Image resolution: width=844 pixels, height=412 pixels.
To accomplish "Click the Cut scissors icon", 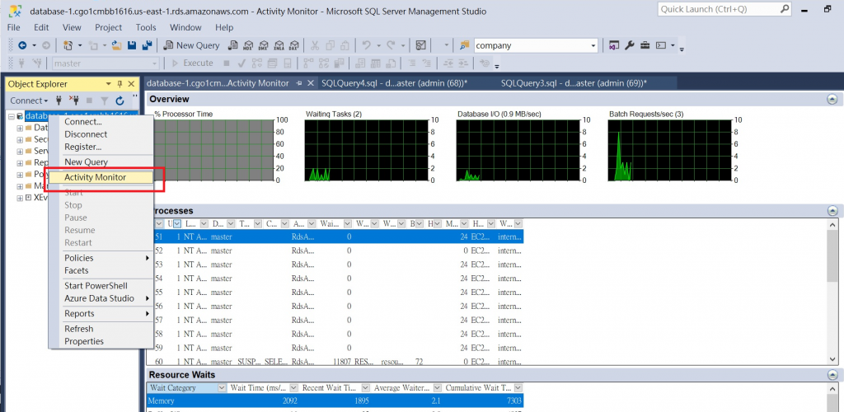I will [316, 45].
